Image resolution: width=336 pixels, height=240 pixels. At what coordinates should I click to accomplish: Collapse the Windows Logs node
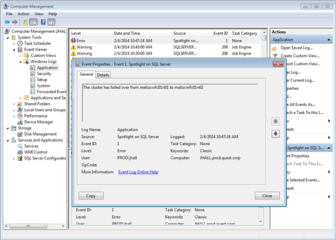[21, 62]
